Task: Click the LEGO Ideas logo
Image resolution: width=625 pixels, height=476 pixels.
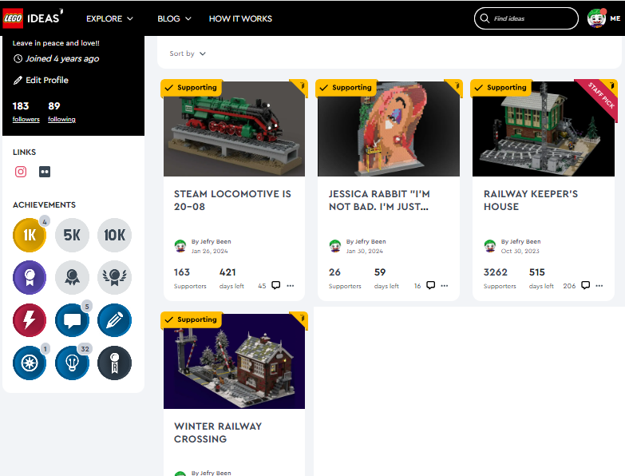Action: pyautogui.click(x=33, y=18)
